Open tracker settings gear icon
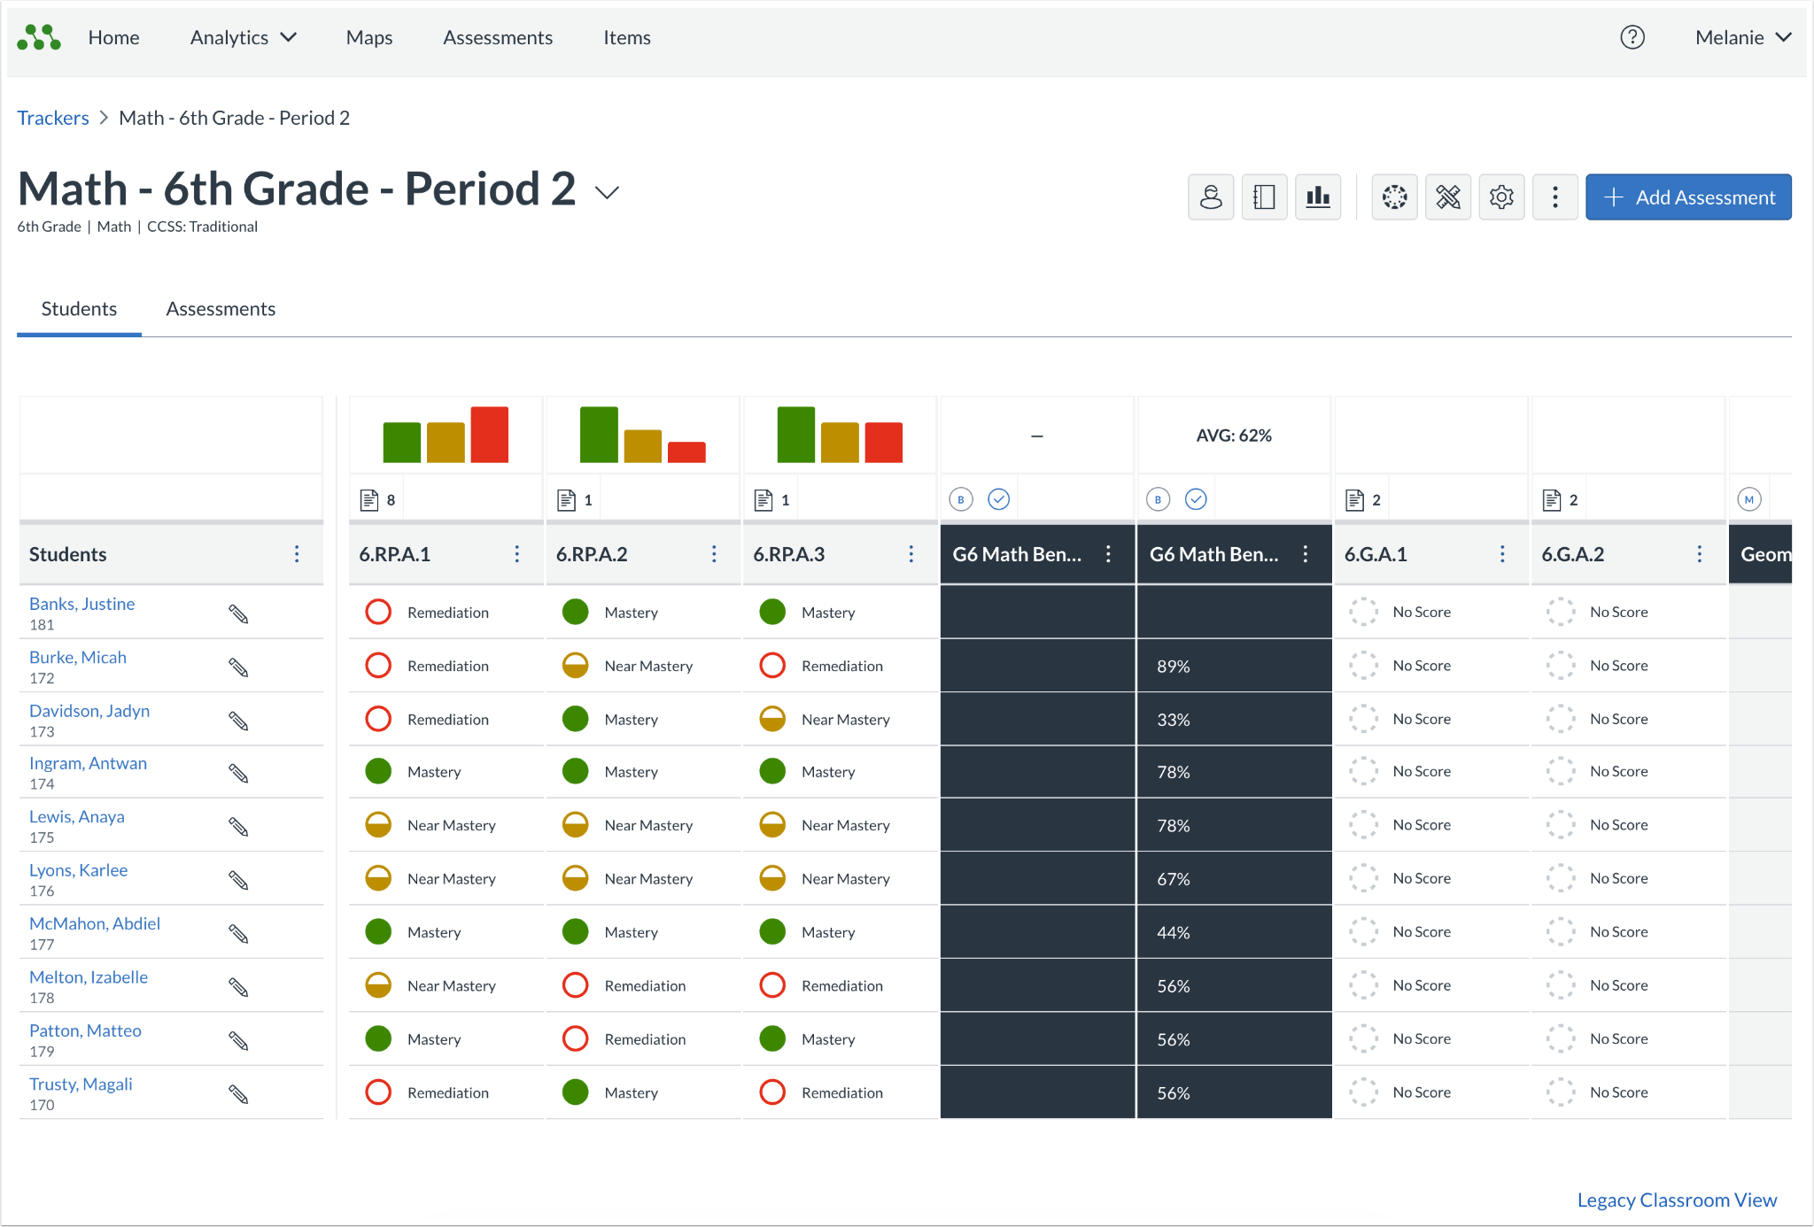 1501,197
